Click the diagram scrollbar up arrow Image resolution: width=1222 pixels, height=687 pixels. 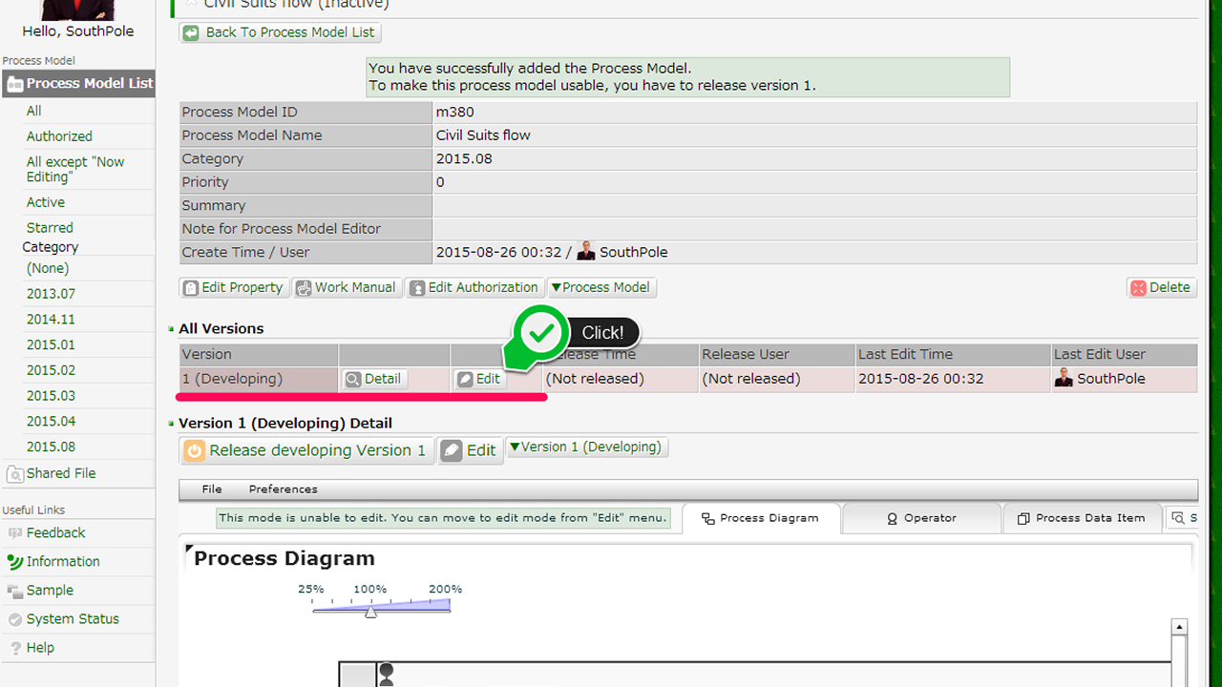pos(1179,627)
